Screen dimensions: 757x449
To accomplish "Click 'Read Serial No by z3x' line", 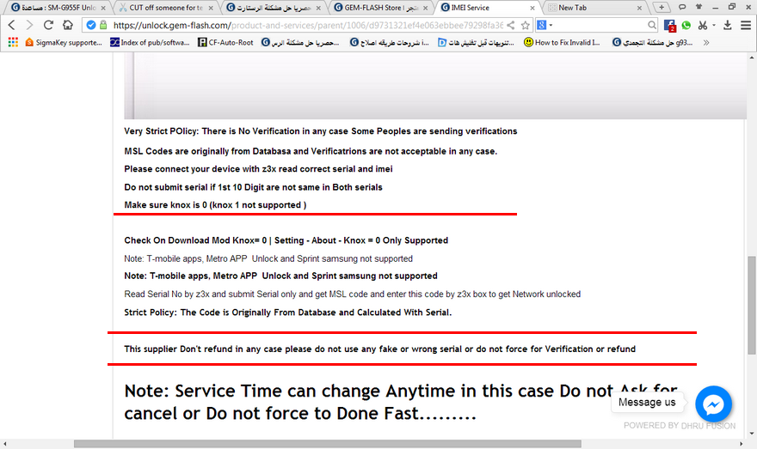I will [x=352, y=294].
